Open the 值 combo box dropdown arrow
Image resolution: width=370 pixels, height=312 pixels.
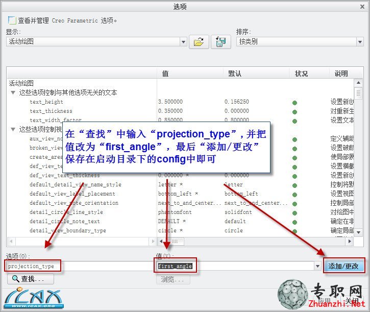coord(317,266)
